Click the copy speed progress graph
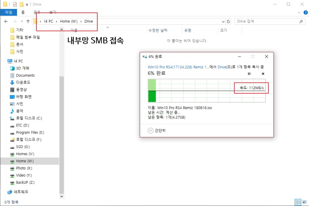The height and width of the screenshot is (206, 309). click(207, 91)
